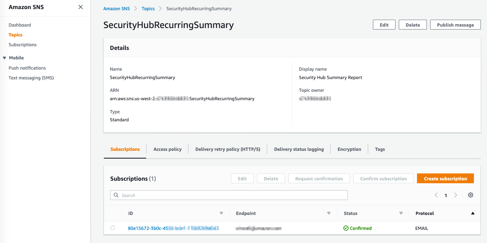Go to next page of subscriptions
This screenshot has height=243, width=487.
coord(456,195)
